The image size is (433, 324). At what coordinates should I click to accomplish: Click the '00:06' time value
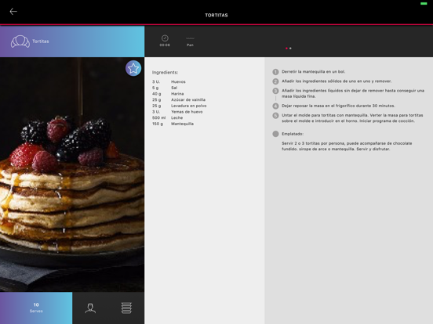(165, 45)
